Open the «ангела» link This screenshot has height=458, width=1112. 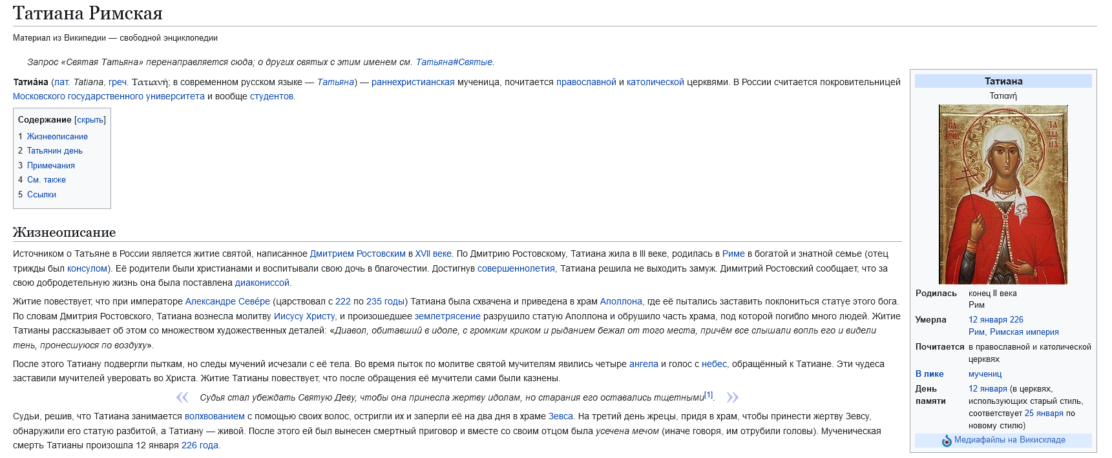pos(644,364)
